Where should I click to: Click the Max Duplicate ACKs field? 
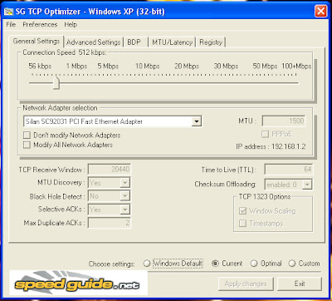[x=110, y=223]
